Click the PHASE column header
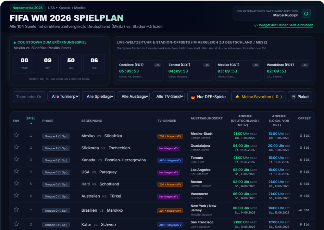This screenshot has width=324, height=230. click(48, 121)
